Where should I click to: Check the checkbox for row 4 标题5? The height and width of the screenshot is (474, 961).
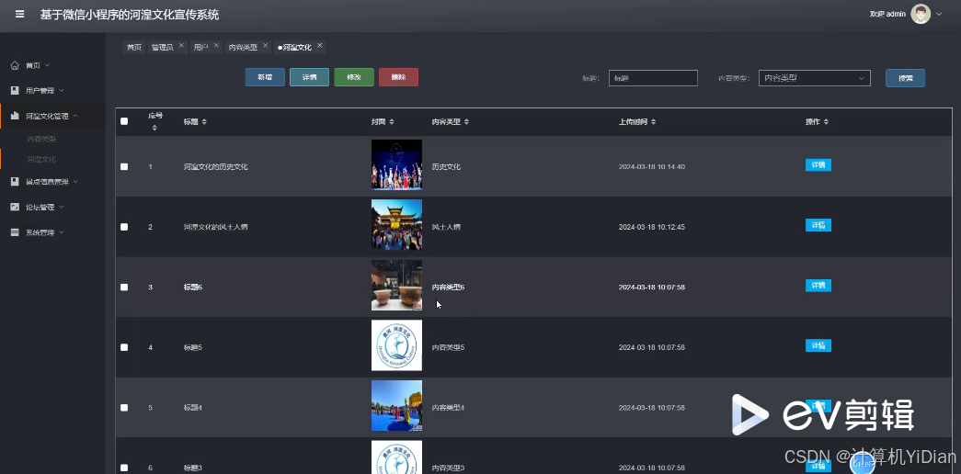click(x=124, y=347)
